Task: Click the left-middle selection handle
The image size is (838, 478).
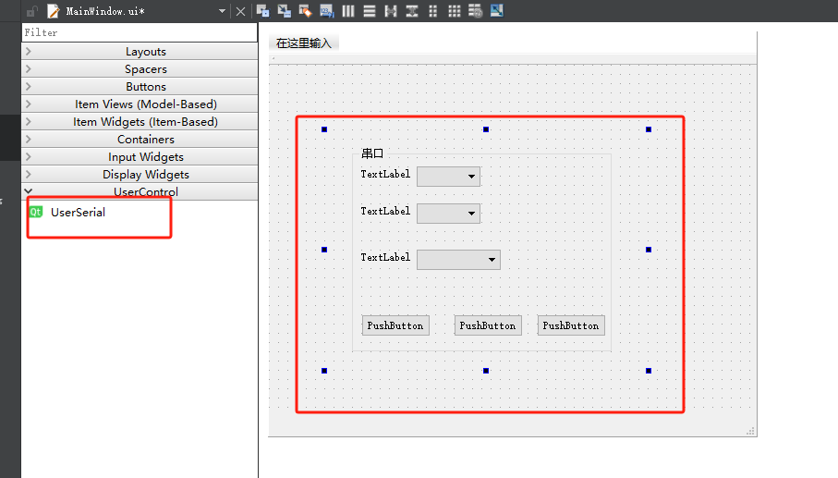Action: pyautogui.click(x=324, y=250)
